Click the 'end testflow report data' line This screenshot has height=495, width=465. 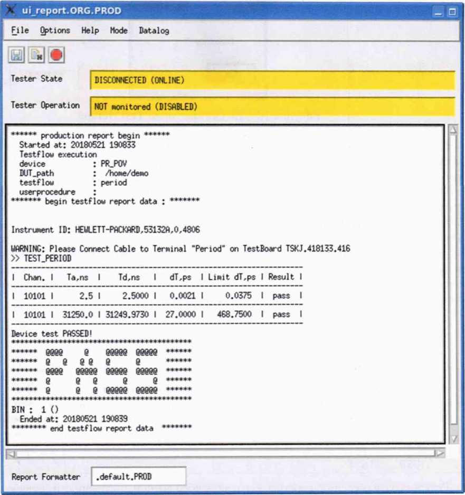coord(101,428)
